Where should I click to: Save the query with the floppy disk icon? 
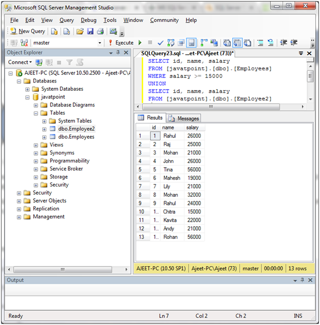pos(90,31)
